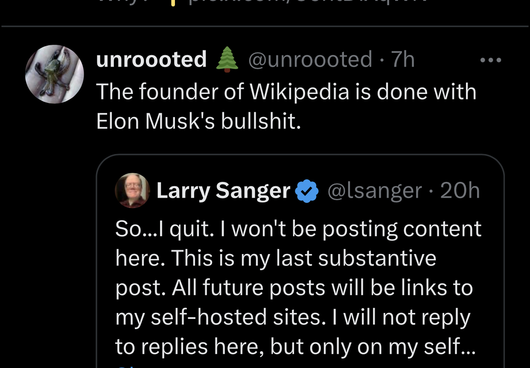
Task: Open quoted post via 20h timestamp
Action: [460, 190]
